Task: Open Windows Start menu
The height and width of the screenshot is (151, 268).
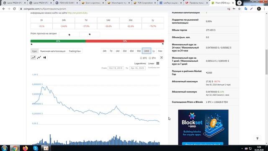Action: click(x=4, y=148)
